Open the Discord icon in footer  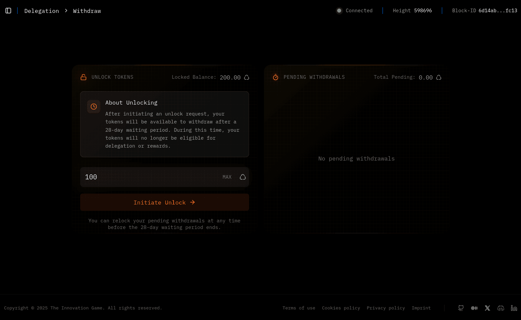tap(500, 308)
